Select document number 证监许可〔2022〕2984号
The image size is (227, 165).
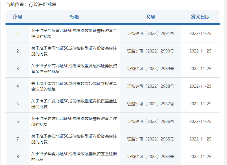pos(151,157)
